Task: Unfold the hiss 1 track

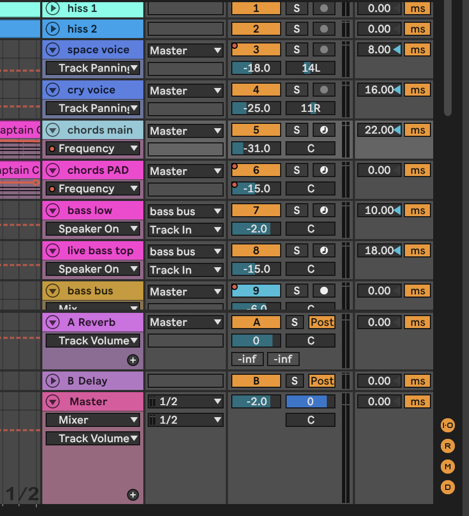Action: (53, 8)
